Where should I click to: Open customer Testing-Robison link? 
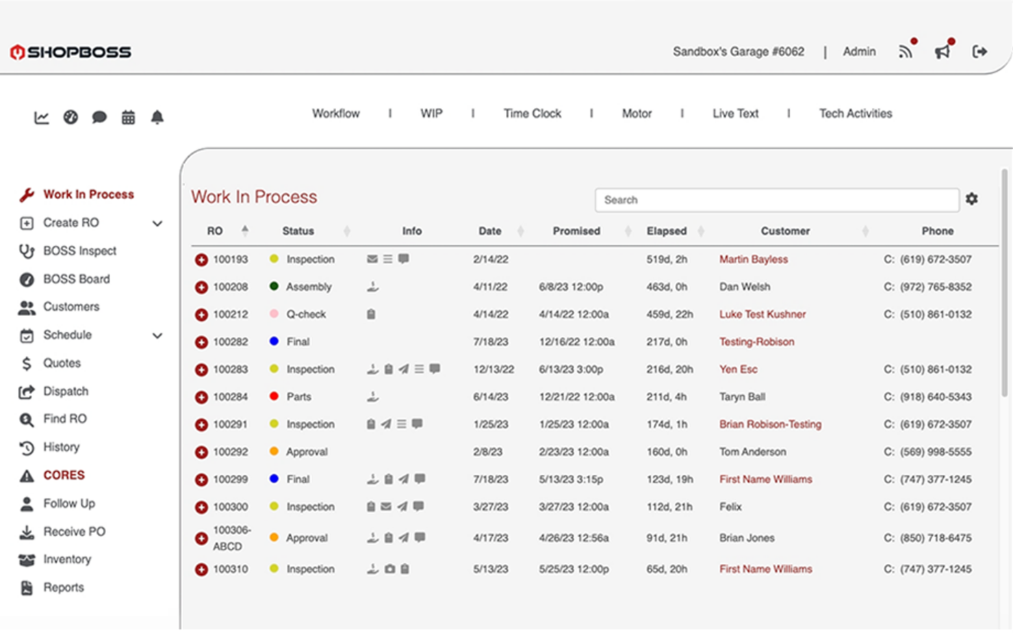click(757, 341)
